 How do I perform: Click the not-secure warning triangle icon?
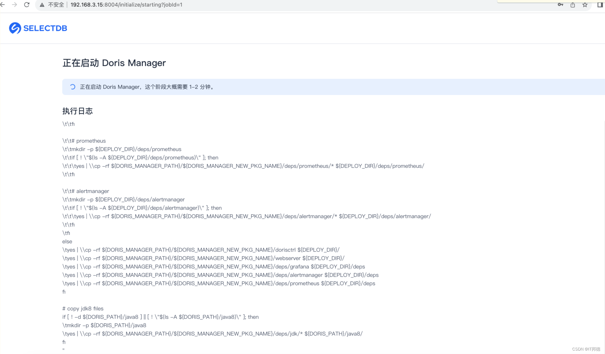click(42, 5)
